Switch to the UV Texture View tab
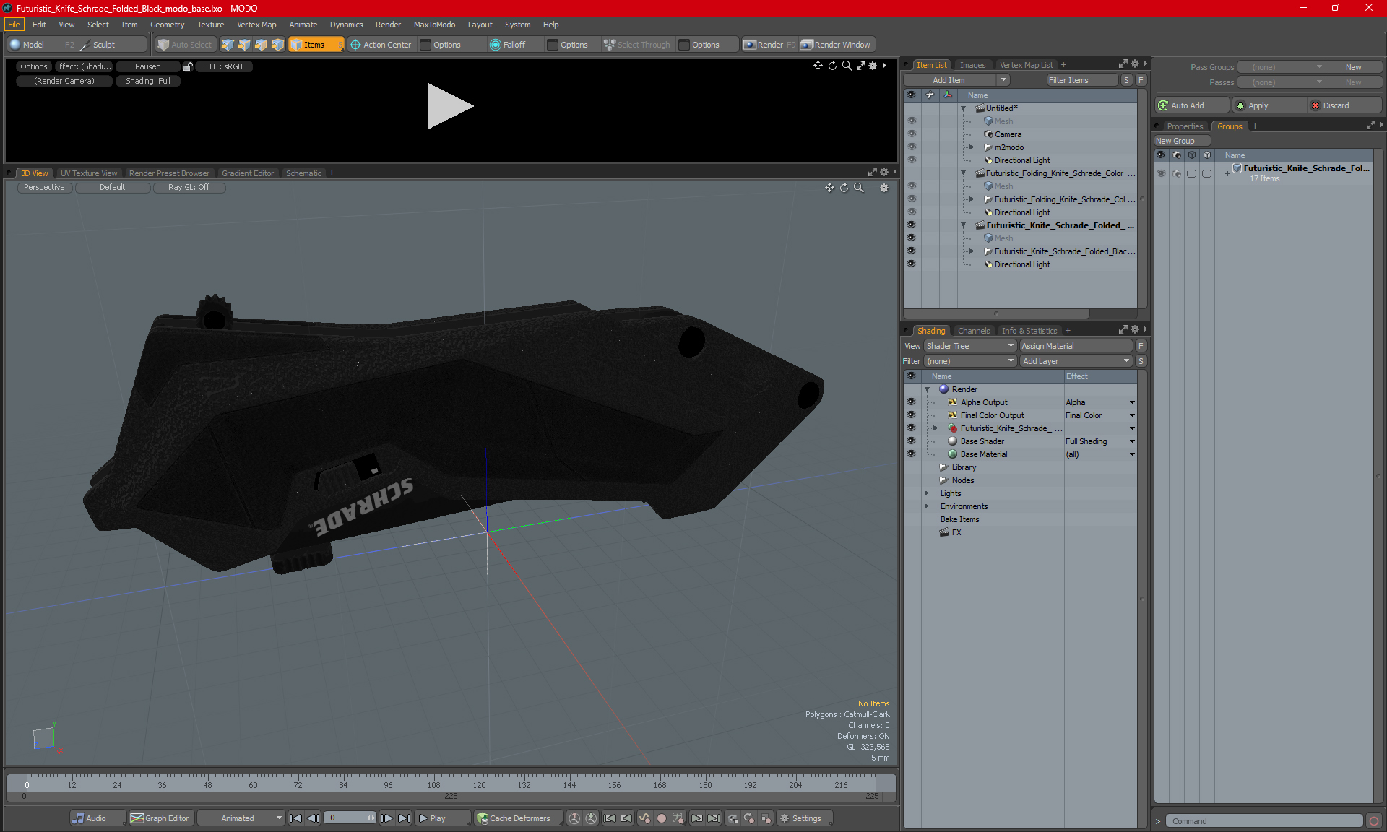The image size is (1387, 832). 89,173
